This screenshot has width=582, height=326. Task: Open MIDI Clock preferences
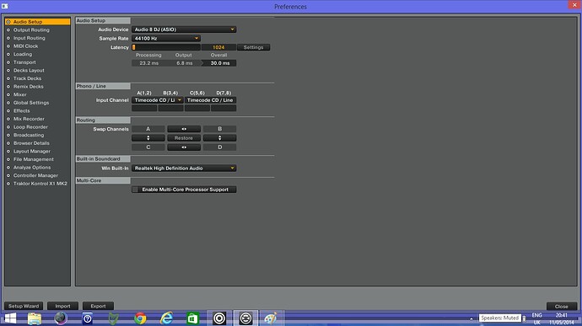pos(25,46)
